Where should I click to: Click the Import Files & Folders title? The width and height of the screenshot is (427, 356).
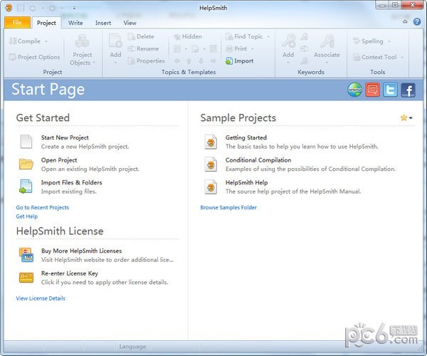click(x=72, y=182)
